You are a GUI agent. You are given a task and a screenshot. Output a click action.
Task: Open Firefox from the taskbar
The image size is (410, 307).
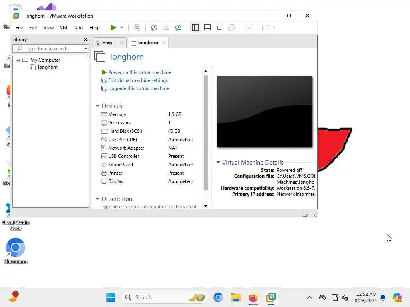point(253,297)
